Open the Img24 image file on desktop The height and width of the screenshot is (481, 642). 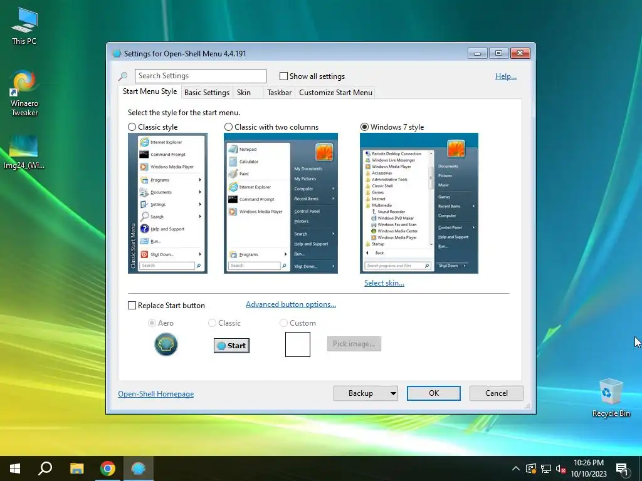point(24,152)
